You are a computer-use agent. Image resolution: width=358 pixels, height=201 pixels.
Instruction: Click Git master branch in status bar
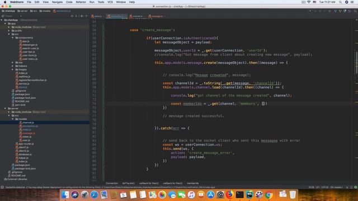[x=337, y=188]
